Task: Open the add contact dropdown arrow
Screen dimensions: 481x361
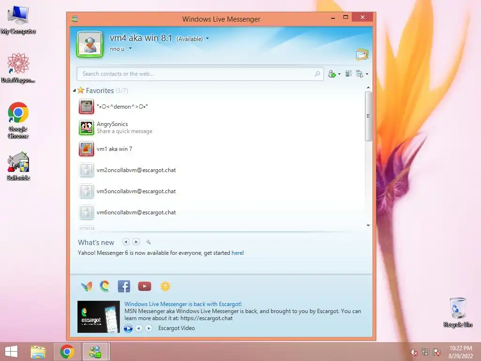Action: (339, 74)
